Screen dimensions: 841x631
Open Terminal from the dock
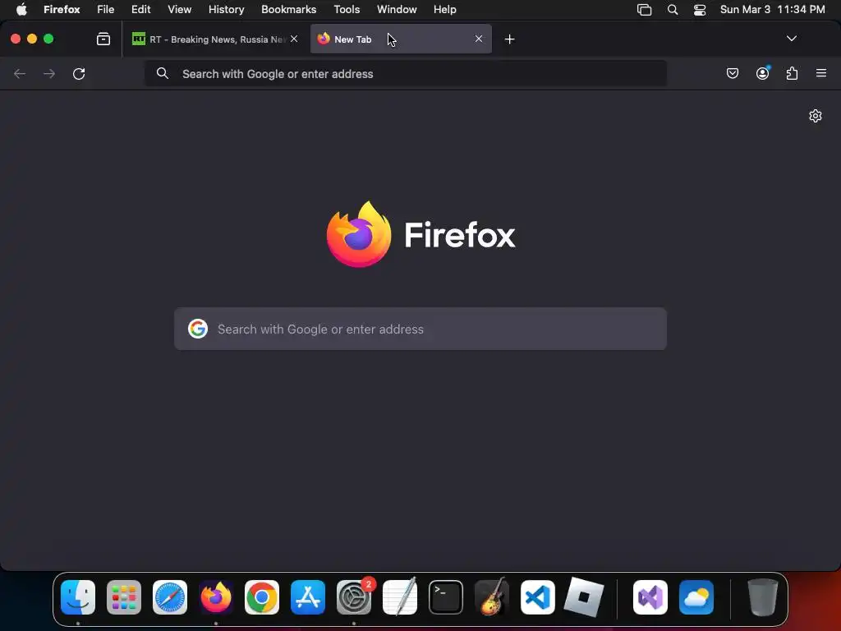(446, 597)
